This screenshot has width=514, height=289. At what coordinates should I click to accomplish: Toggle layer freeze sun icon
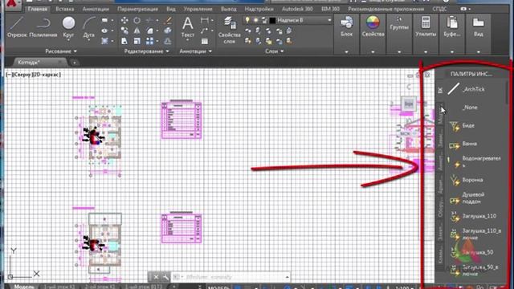click(256, 20)
